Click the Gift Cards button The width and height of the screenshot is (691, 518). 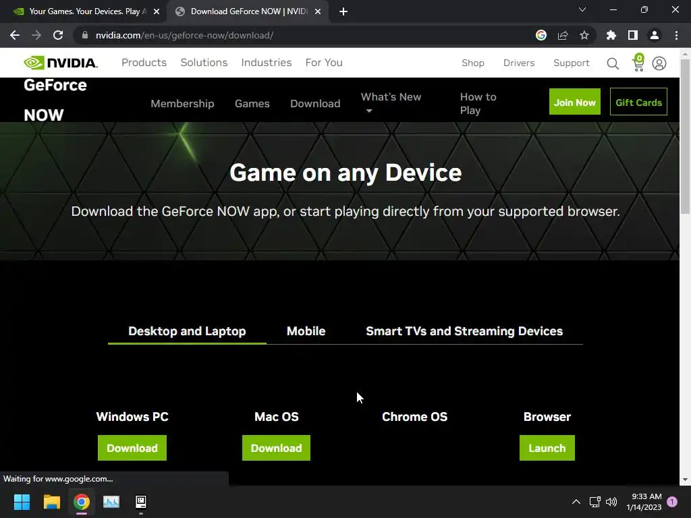[638, 102]
